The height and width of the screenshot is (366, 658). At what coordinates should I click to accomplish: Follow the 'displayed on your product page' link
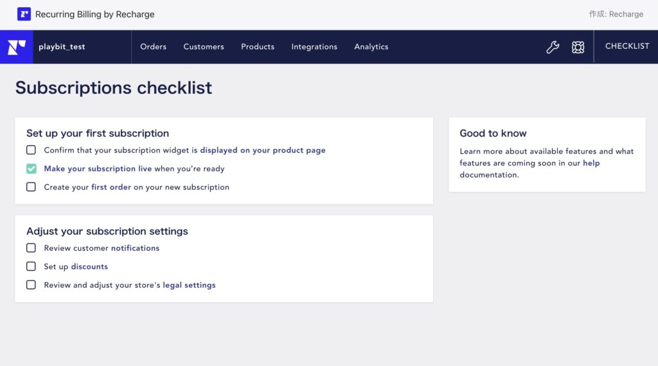tap(263, 150)
